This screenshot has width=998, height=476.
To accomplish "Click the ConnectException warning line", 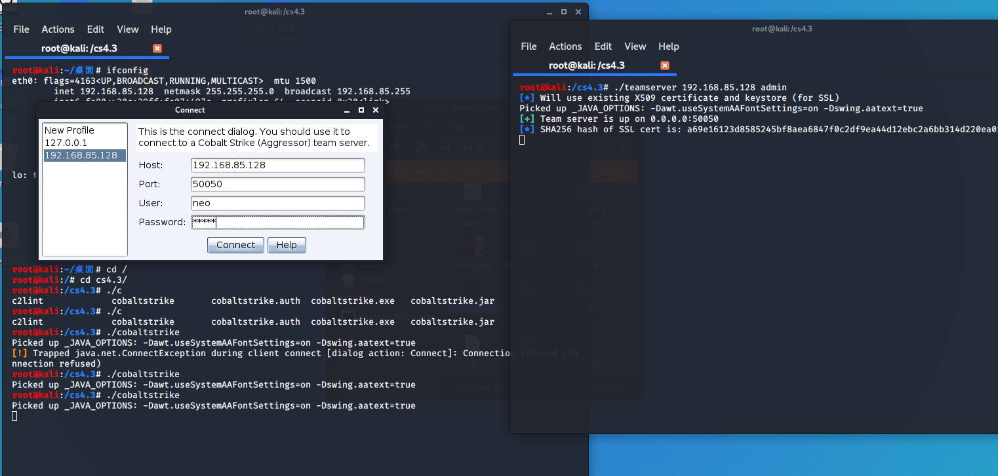I will coord(295,358).
